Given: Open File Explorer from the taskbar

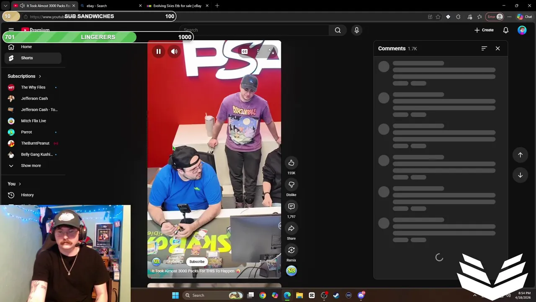Looking at the screenshot, I should click(x=299, y=295).
